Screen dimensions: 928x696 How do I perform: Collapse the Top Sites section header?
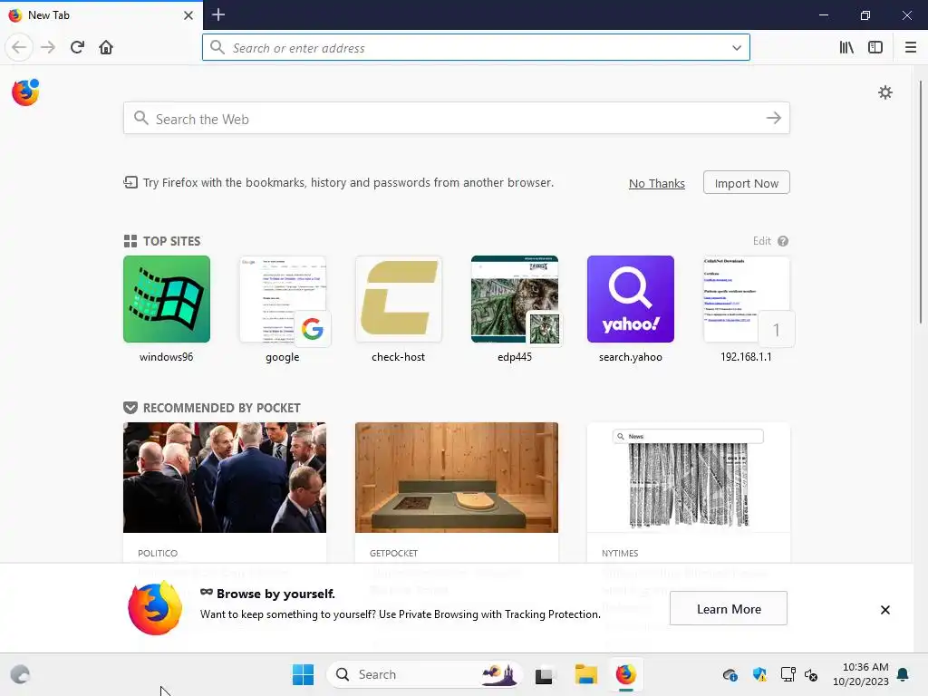click(x=162, y=241)
